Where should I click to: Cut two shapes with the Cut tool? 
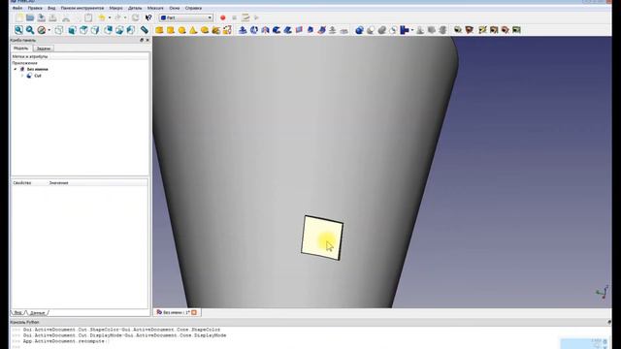tap(371, 30)
